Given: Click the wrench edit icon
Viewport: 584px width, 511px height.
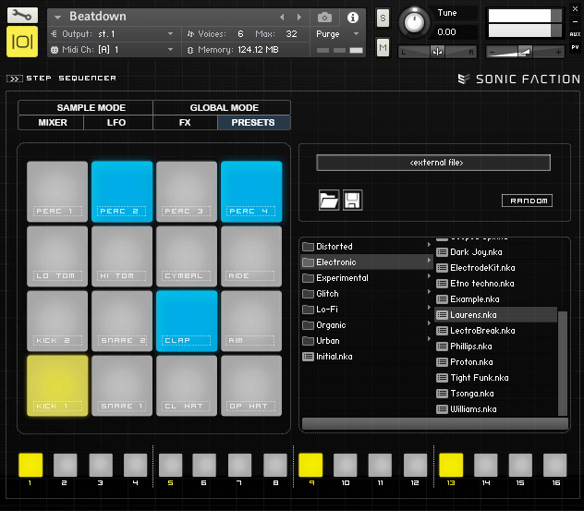Looking at the screenshot, I should coord(22,15).
